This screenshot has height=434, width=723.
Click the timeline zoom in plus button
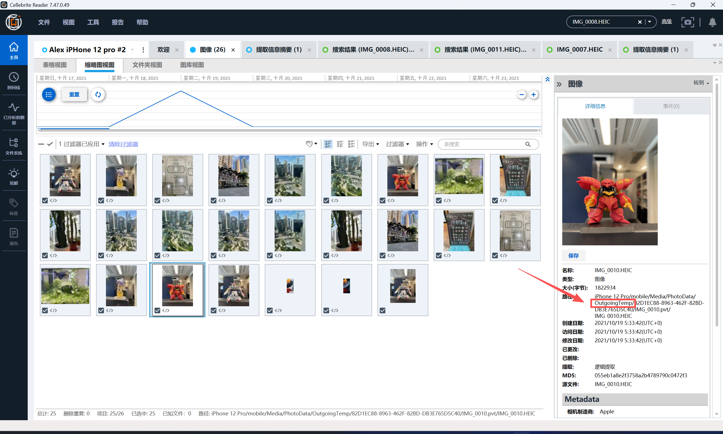click(x=533, y=94)
